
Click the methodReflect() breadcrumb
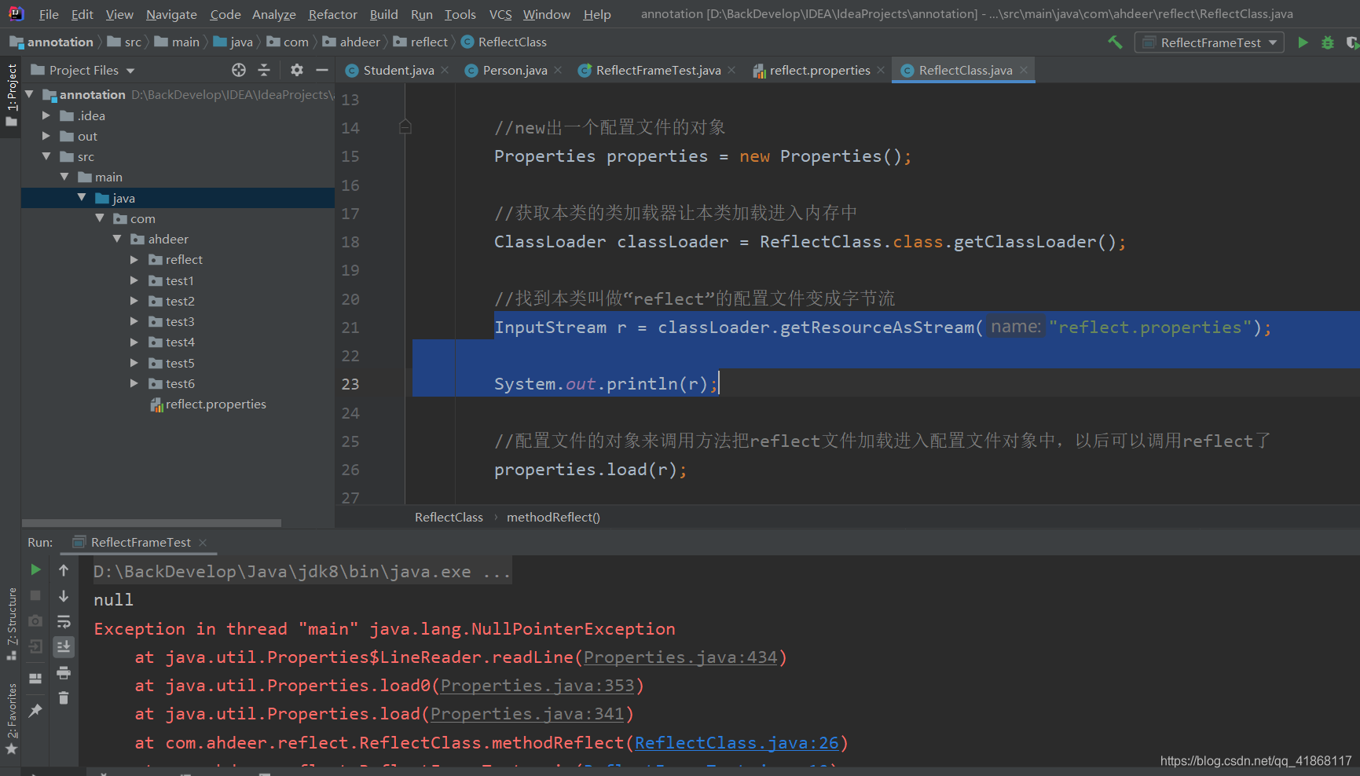point(553,517)
